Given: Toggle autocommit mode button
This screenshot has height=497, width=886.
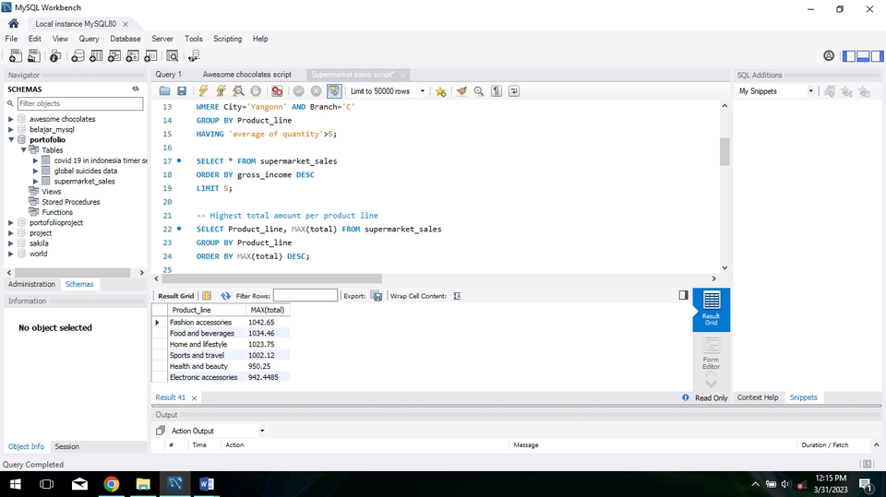Looking at the screenshot, I should pos(334,91).
